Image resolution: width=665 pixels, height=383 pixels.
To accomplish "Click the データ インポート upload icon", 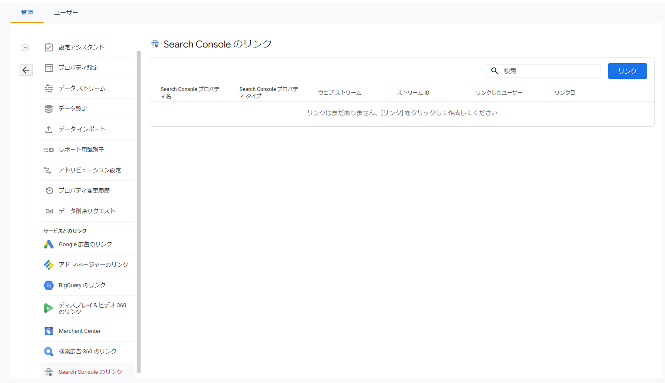I will coord(49,129).
